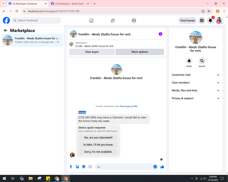The width and height of the screenshot is (228, 182).
Task: Expand the Privacy & support section
Action: point(196,98)
